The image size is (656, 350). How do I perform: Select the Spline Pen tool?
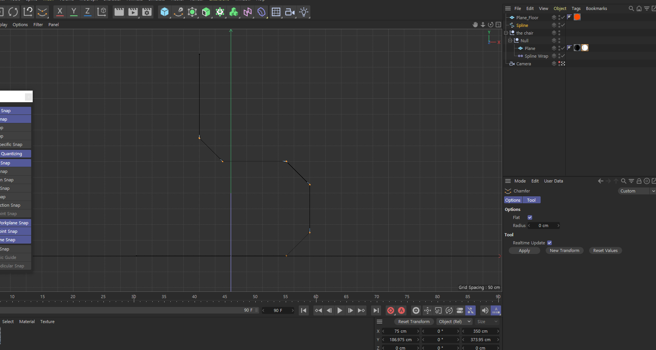click(x=178, y=12)
